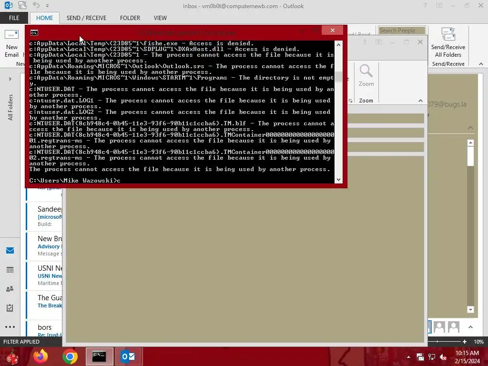Launch Firefox from the taskbar

click(41, 356)
